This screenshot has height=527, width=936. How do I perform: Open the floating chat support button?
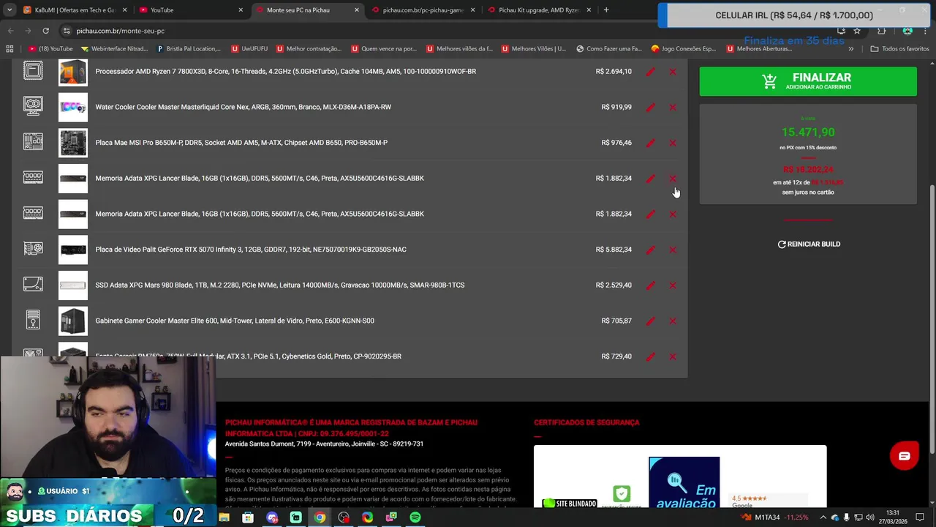tap(904, 456)
